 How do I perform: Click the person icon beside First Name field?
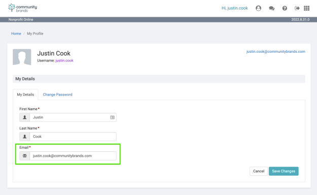[25, 117]
